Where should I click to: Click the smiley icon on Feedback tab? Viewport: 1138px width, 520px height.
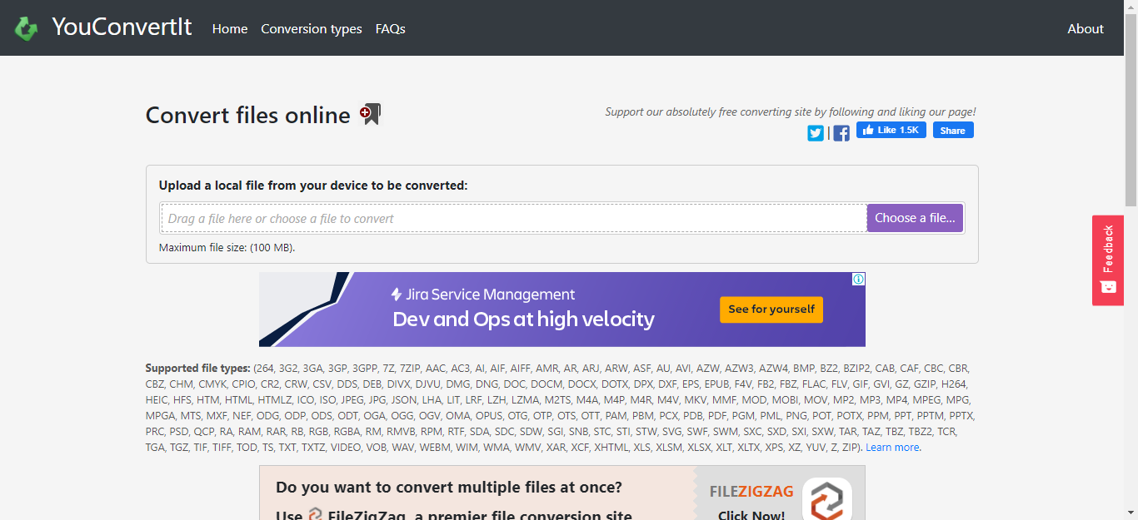click(1108, 287)
